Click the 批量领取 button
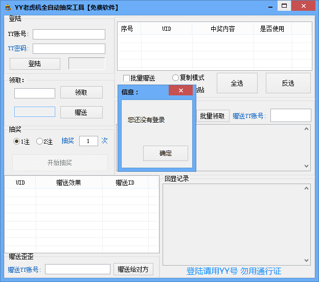This screenshot has width=319, height=282. (213, 116)
